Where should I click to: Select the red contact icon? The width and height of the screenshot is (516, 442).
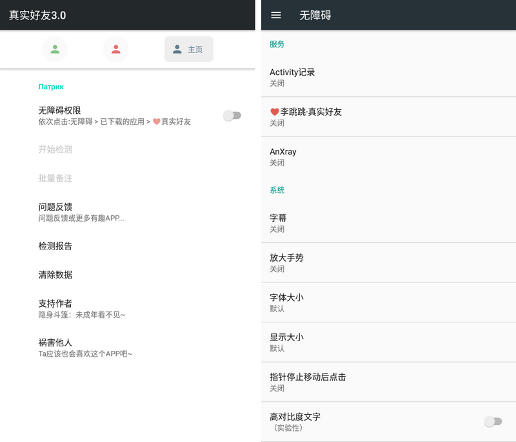(115, 49)
